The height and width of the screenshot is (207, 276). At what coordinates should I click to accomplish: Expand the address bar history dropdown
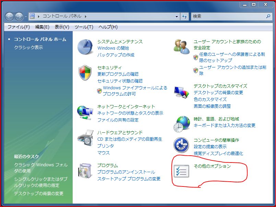pyautogui.click(x=177, y=16)
